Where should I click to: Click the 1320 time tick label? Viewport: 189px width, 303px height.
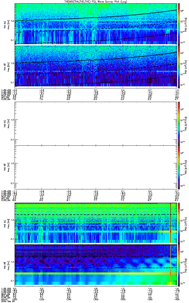pyautogui.click(x=123, y=299)
